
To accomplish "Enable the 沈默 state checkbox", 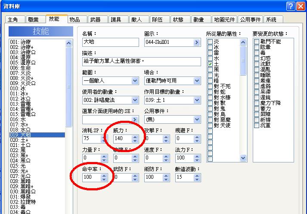I will [x=257, y=64].
